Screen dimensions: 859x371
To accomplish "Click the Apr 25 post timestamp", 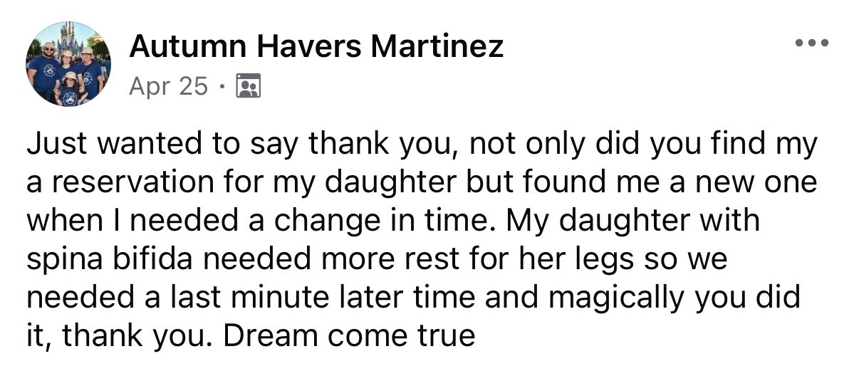I will pyautogui.click(x=169, y=86).
